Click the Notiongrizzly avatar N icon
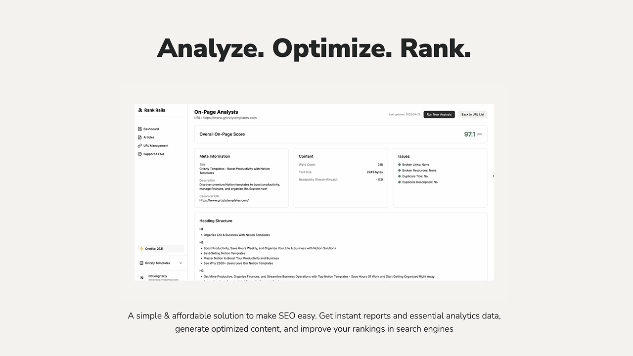The height and width of the screenshot is (356, 633). (142, 277)
